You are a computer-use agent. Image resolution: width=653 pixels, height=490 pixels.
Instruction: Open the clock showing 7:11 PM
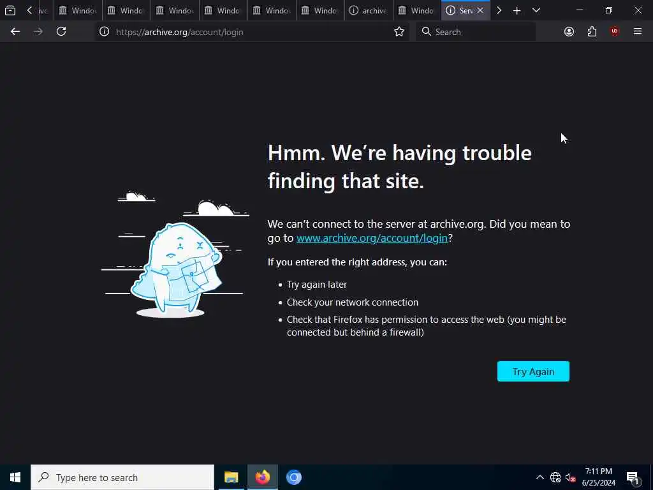(598, 477)
